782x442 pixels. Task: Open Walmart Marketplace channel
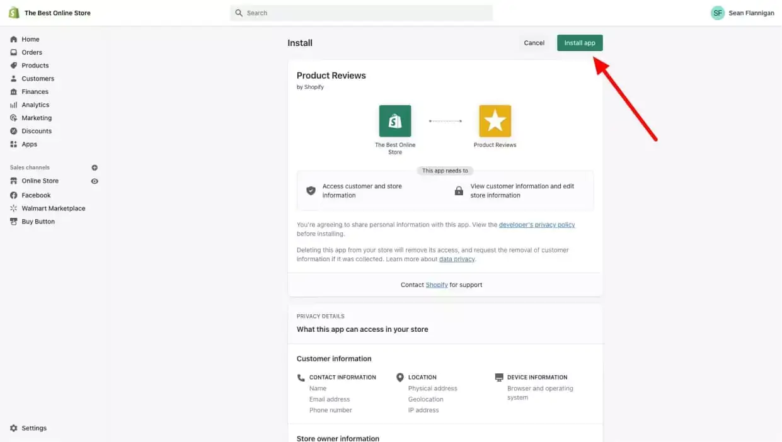click(x=54, y=208)
